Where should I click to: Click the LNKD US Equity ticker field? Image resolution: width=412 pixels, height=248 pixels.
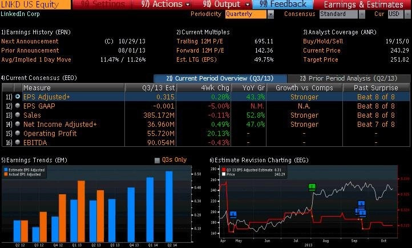coord(35,5)
